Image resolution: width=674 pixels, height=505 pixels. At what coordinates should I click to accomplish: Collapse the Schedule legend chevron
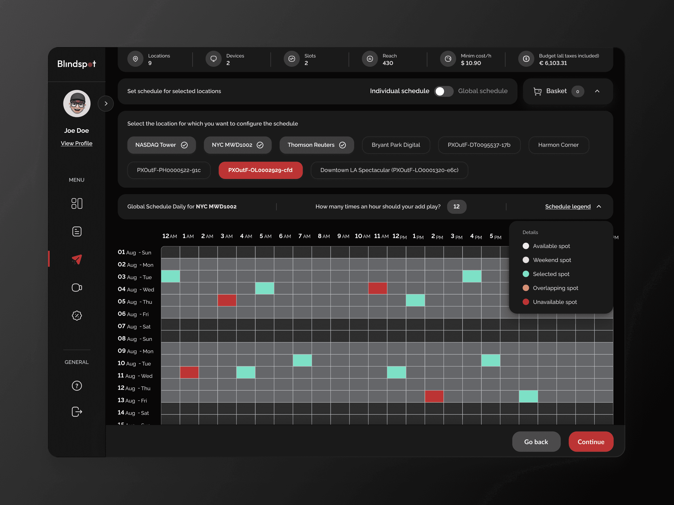(x=599, y=207)
